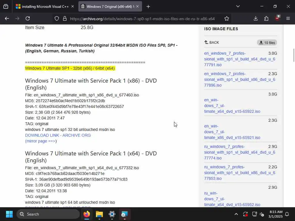Download all 10 files button
295x221 pixels.
point(267,43)
